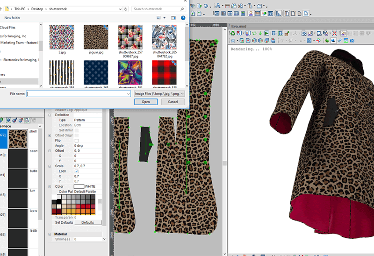Open the File name history dropdown arrow
Viewport: 374px width, 256px height.
[128, 94]
